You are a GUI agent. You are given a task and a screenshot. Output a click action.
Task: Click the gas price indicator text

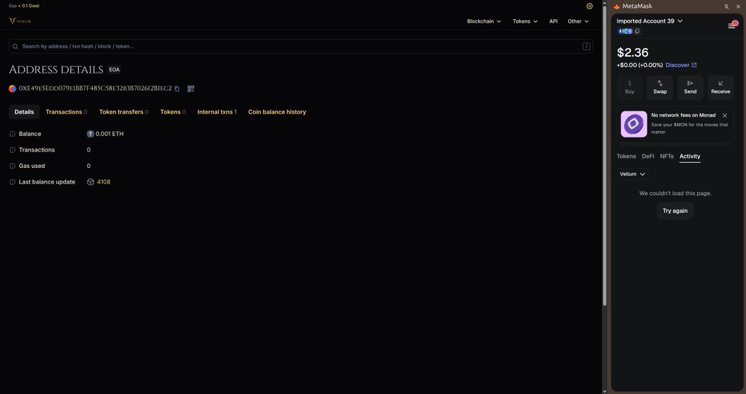click(24, 6)
